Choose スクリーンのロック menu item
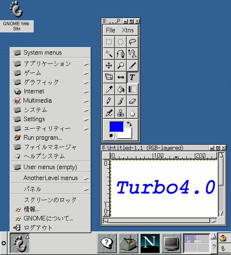 50,200
